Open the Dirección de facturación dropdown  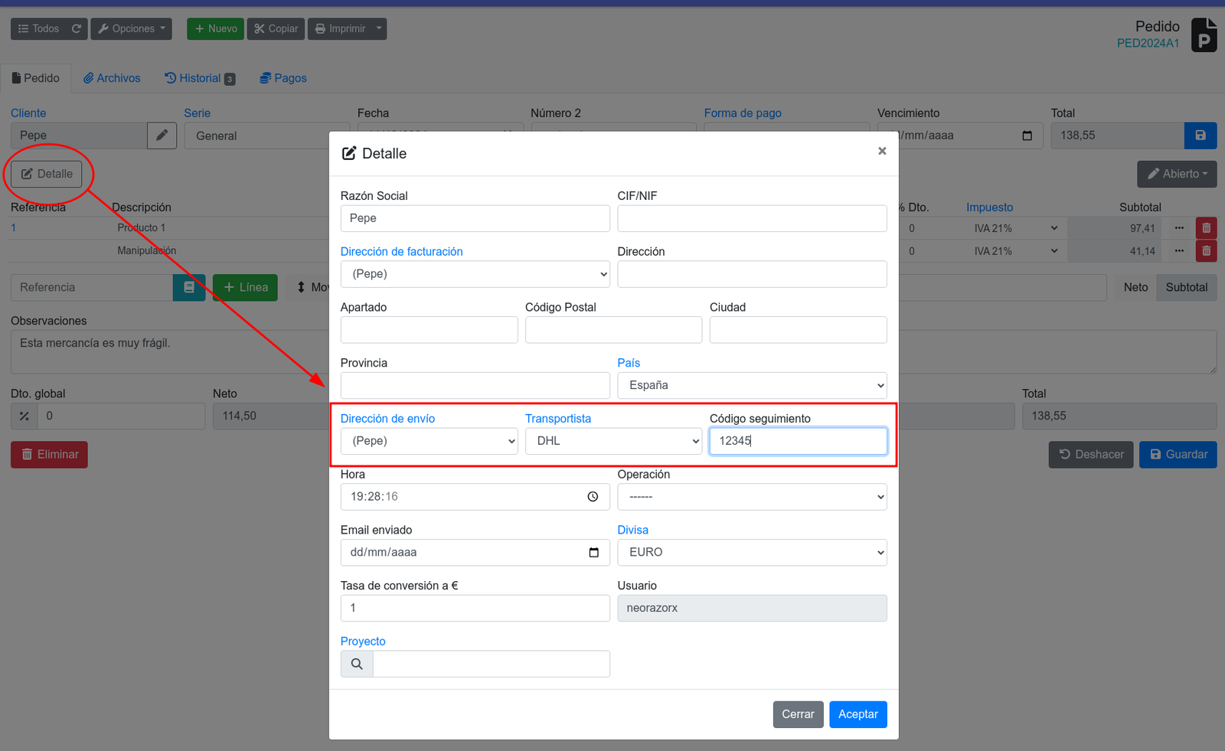click(x=475, y=274)
